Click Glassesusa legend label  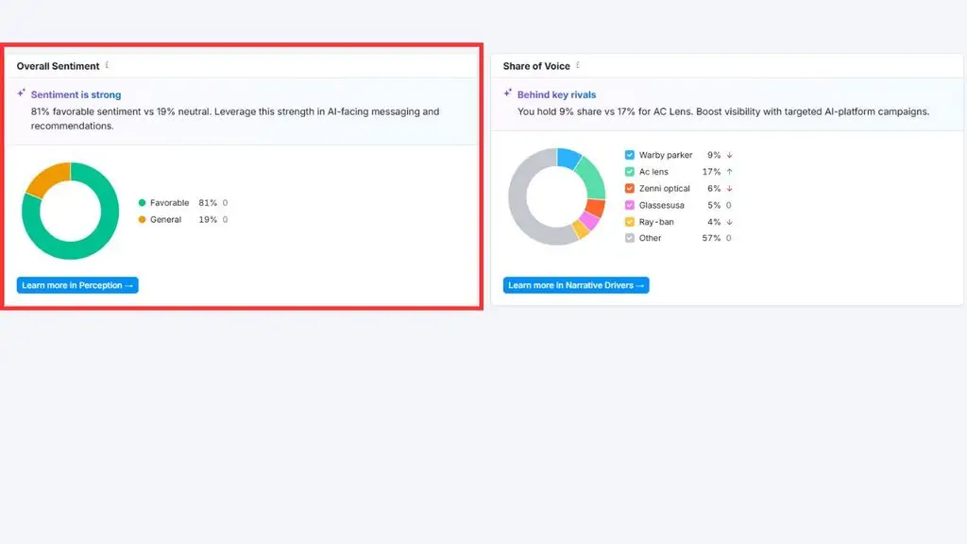[x=661, y=205]
